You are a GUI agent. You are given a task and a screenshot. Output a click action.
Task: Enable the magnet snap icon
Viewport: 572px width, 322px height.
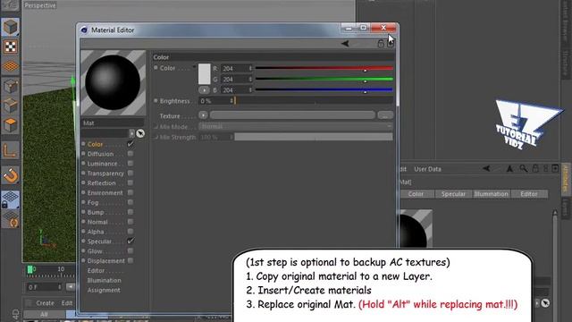click(10, 175)
